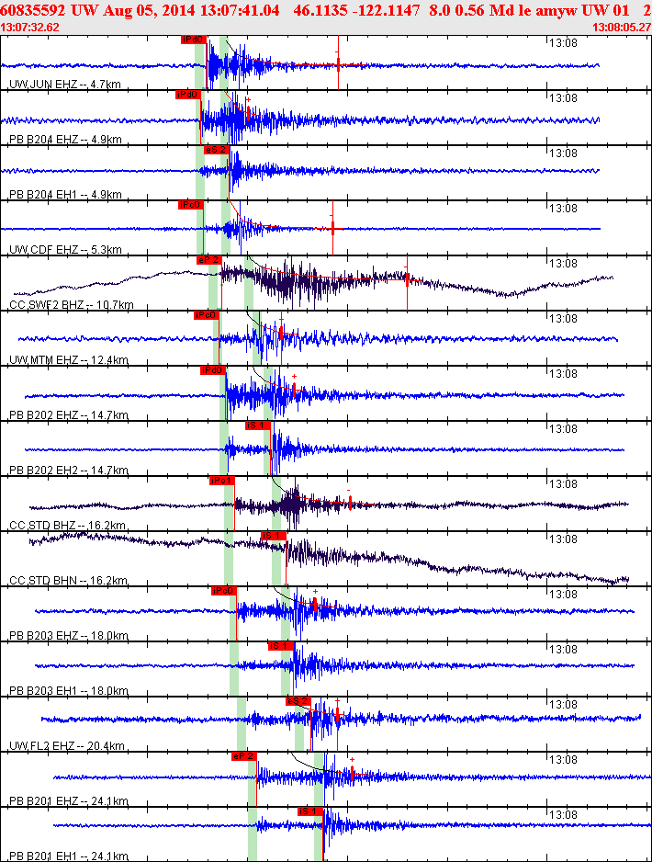
Task: Select the iPc0 pick flag on PB B203 EHZ
Action: (x=223, y=591)
